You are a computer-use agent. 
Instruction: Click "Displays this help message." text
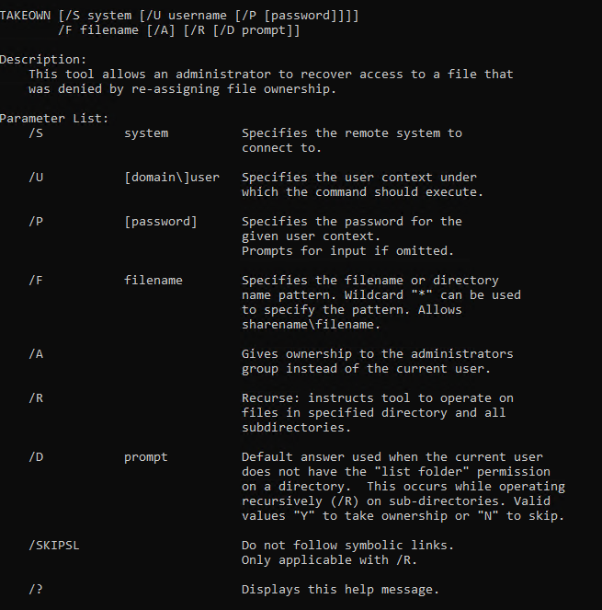pyautogui.click(x=340, y=590)
